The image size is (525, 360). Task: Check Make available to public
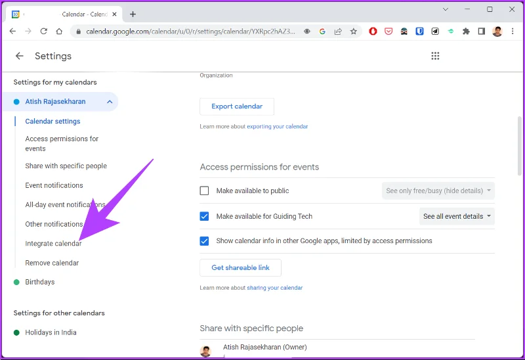click(204, 191)
